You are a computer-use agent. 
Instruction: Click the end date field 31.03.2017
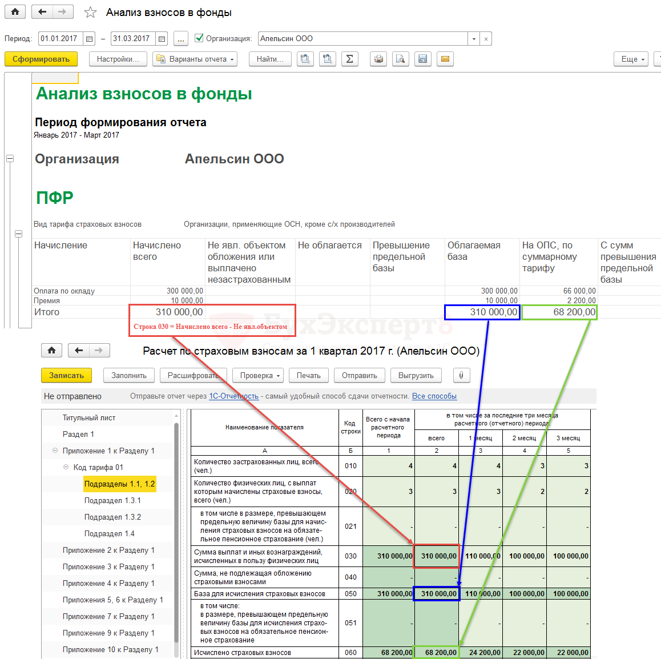tap(132, 39)
